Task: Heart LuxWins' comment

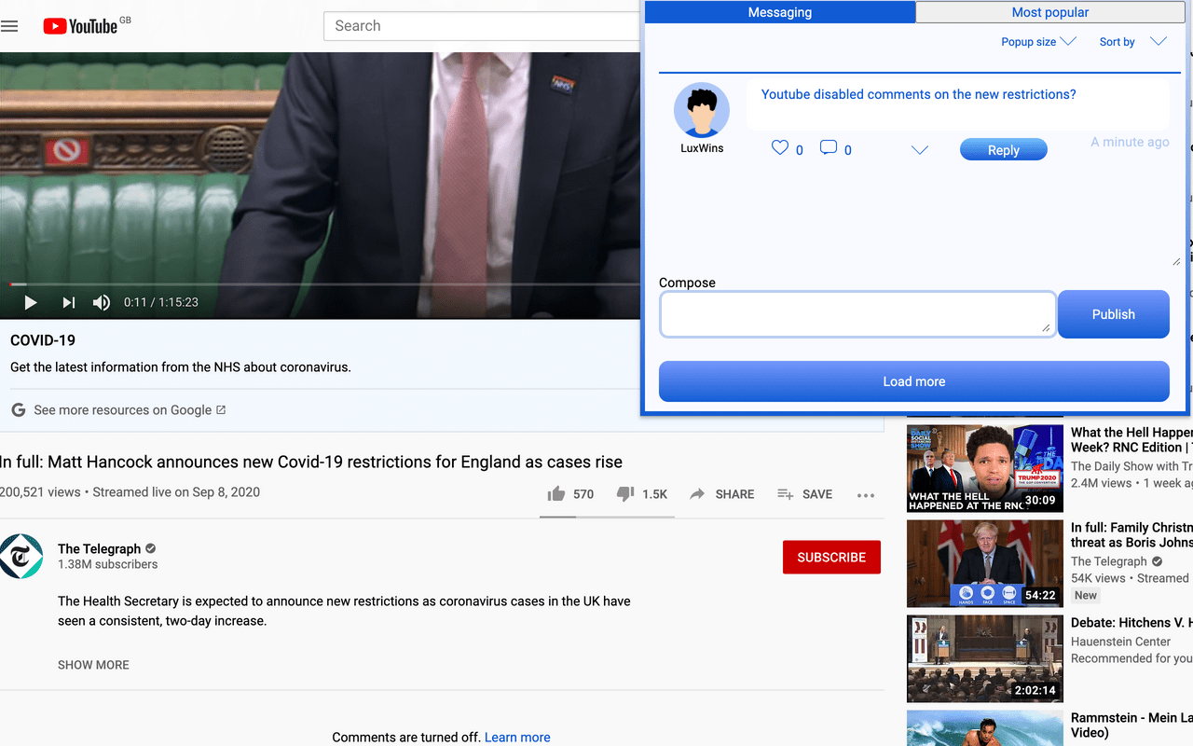Action: (x=779, y=146)
